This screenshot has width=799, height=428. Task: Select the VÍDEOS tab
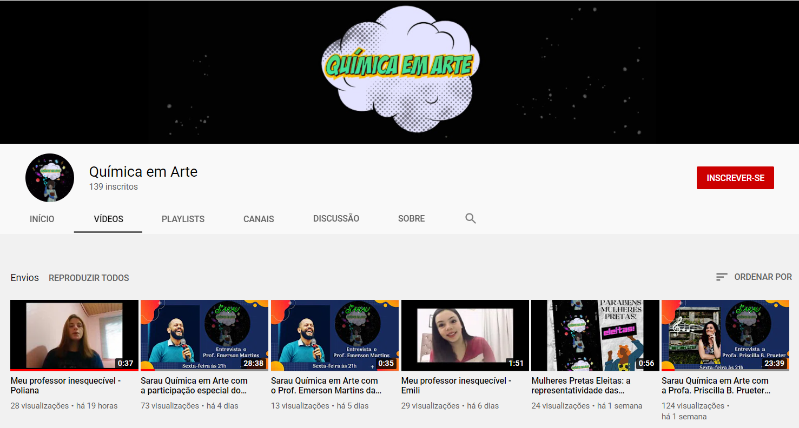[108, 219]
